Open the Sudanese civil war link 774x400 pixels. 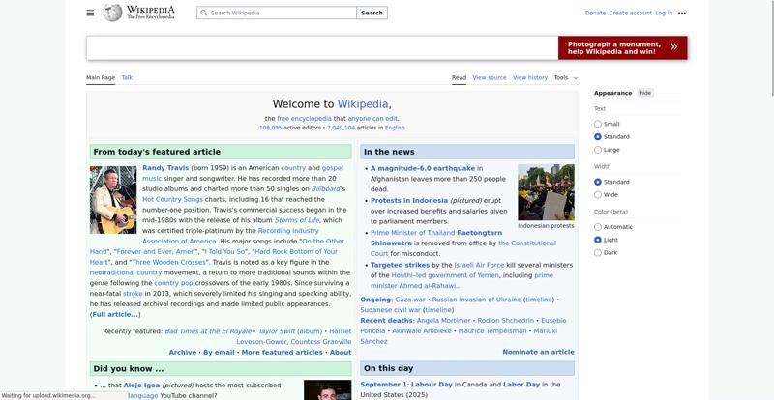[391, 310]
